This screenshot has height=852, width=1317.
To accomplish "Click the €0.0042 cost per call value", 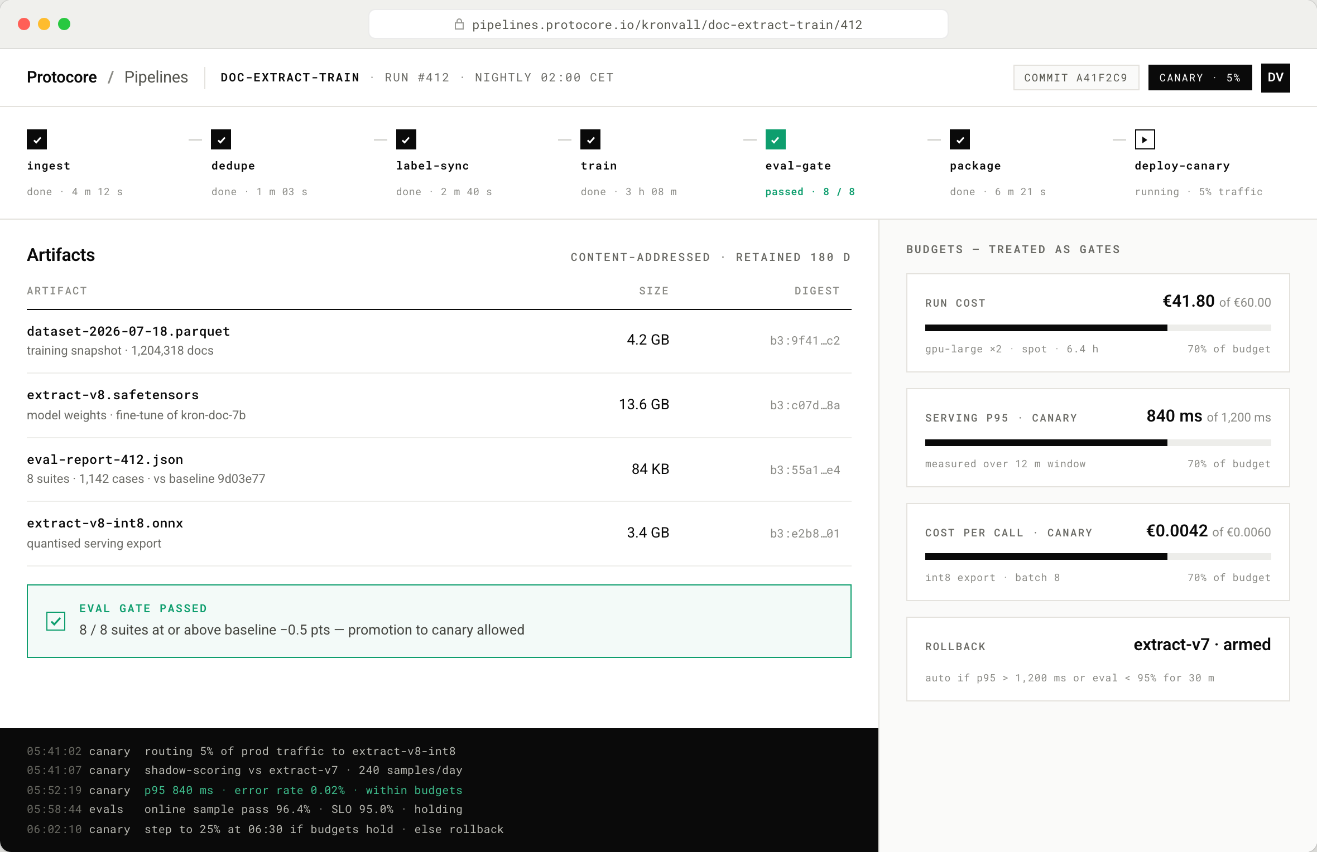I will (1176, 531).
